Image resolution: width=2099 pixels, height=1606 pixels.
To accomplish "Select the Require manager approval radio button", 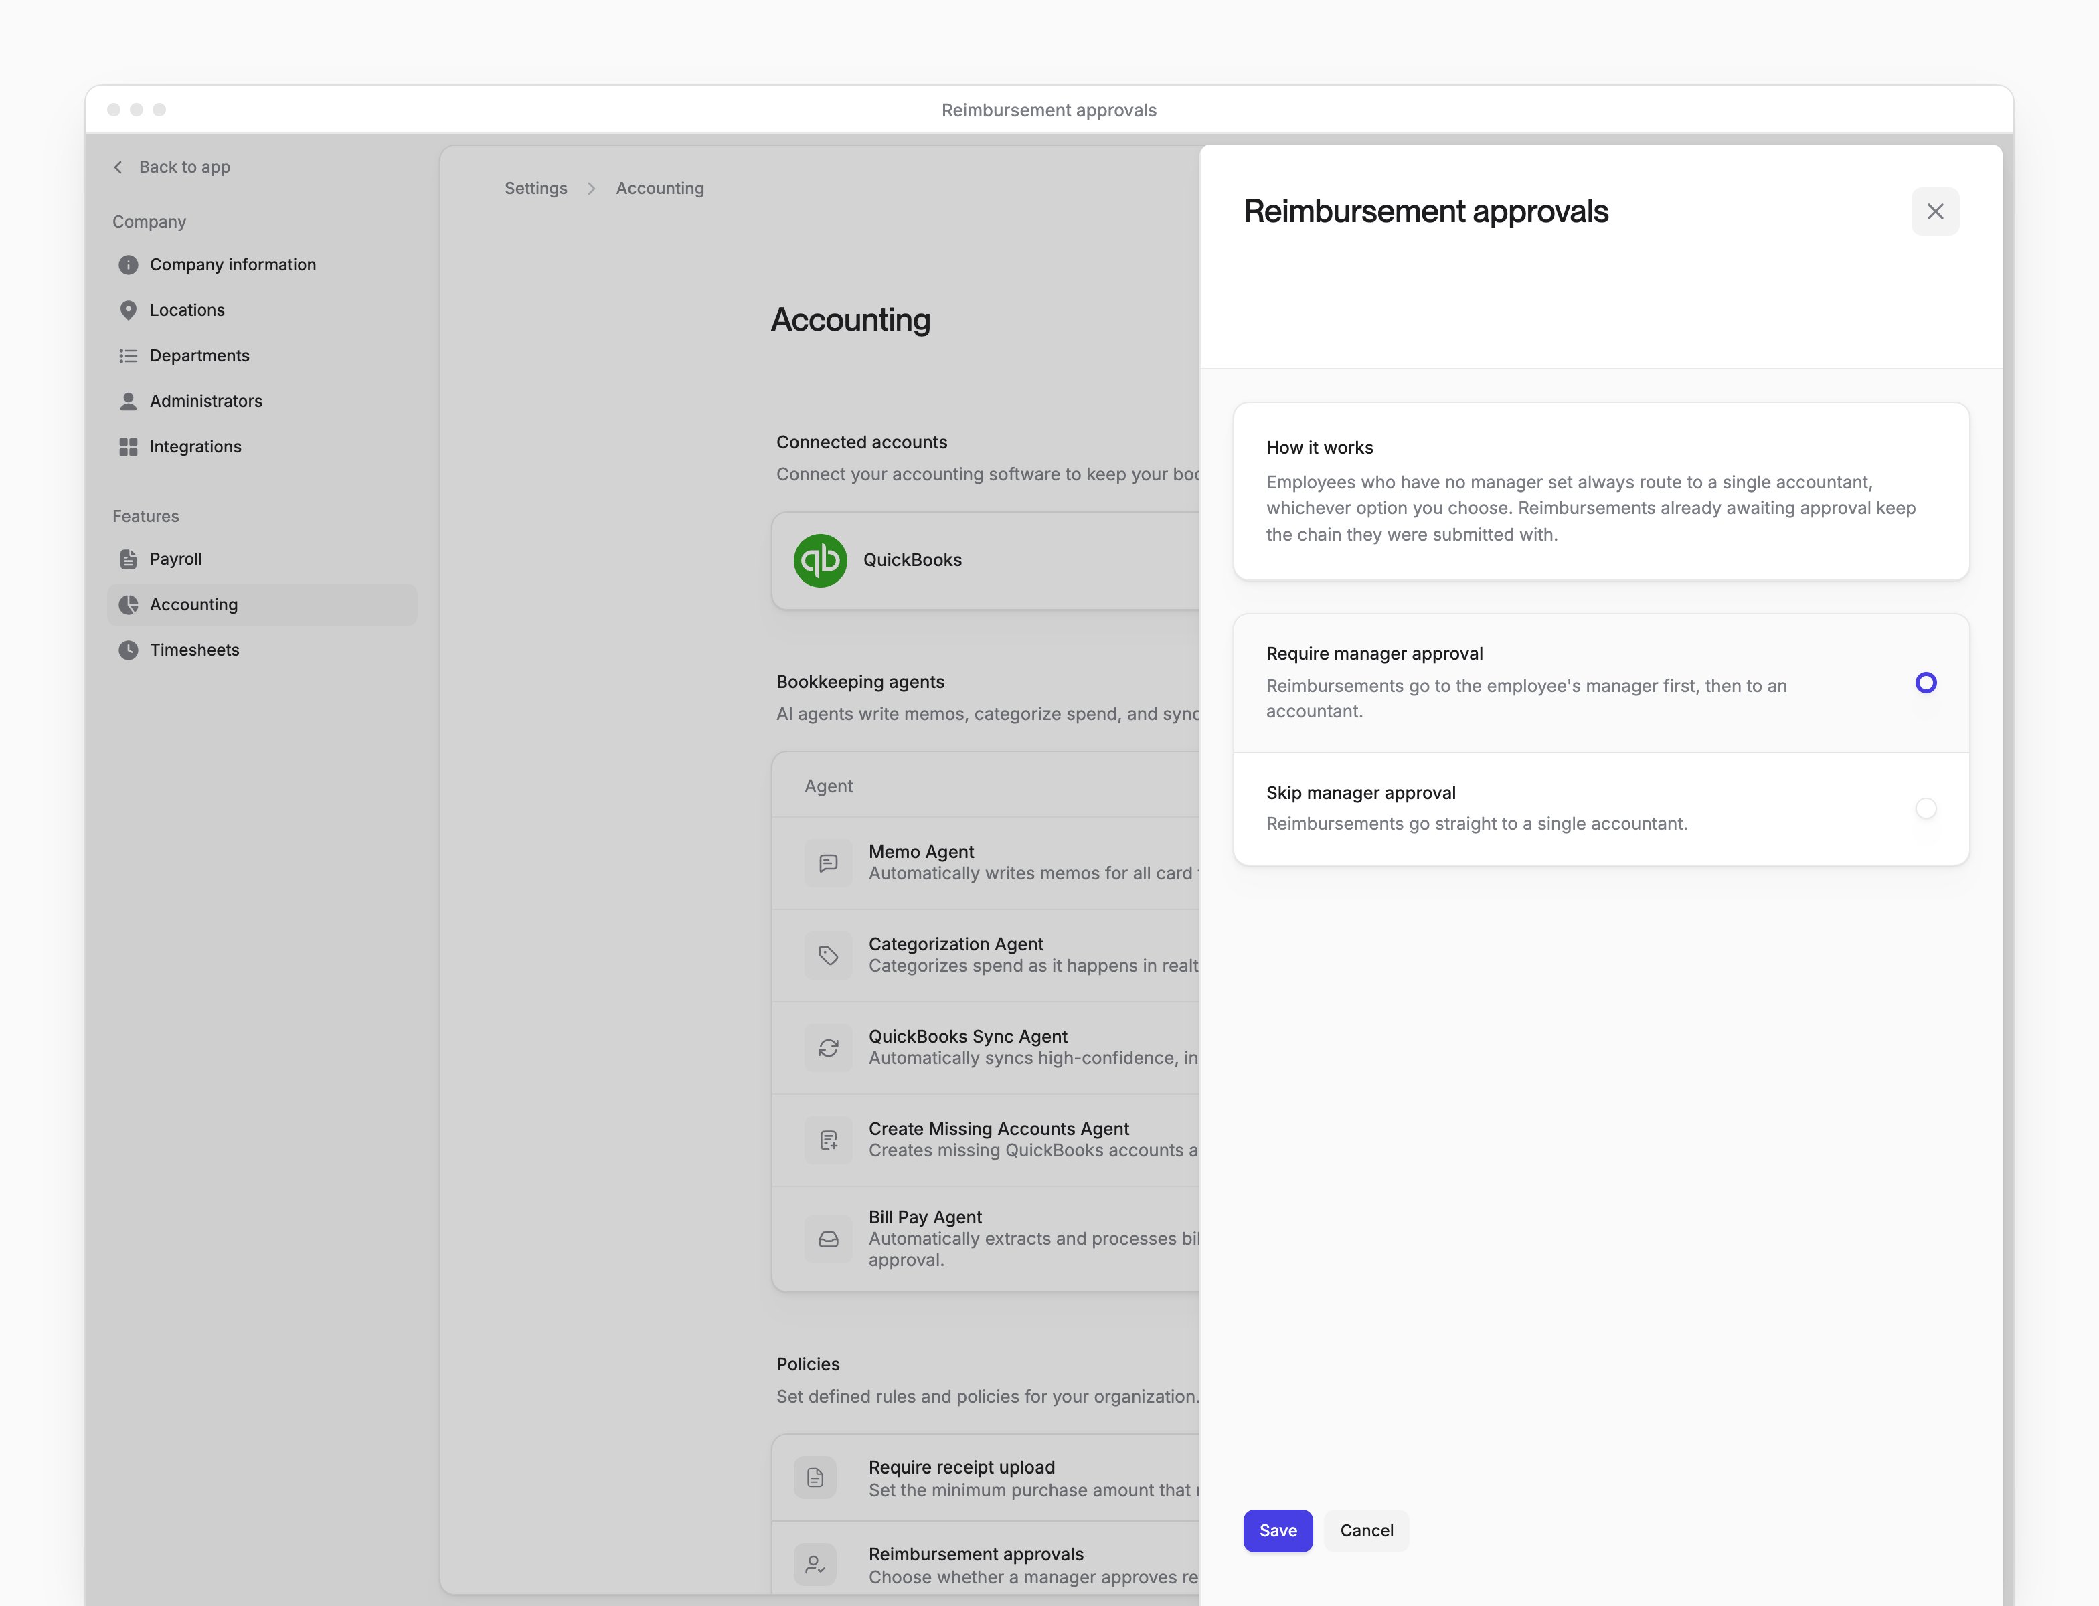I will pyautogui.click(x=1926, y=683).
